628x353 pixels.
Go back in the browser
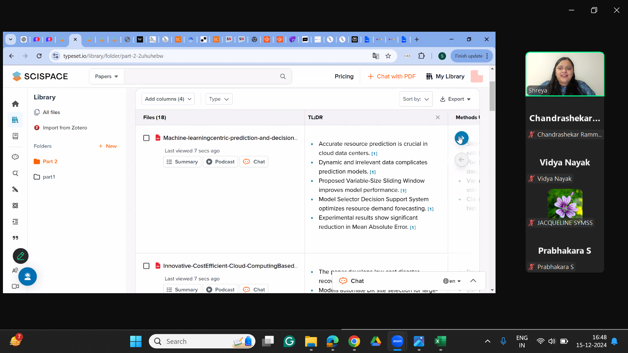11,56
